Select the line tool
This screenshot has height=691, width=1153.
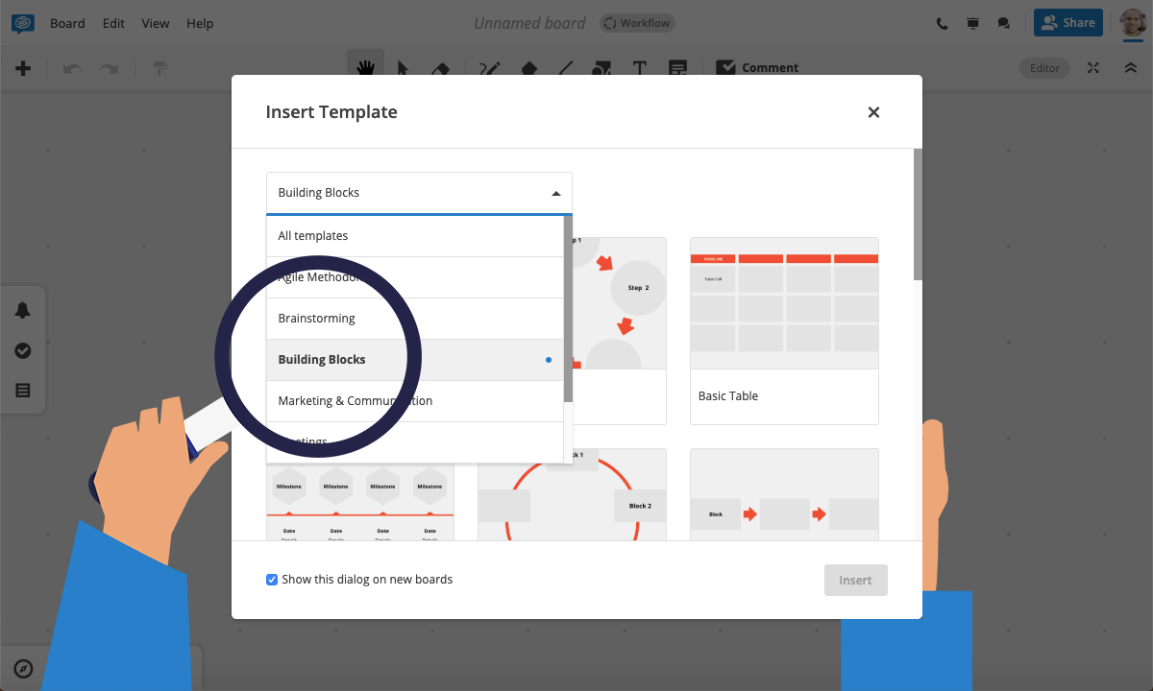pyautogui.click(x=565, y=68)
